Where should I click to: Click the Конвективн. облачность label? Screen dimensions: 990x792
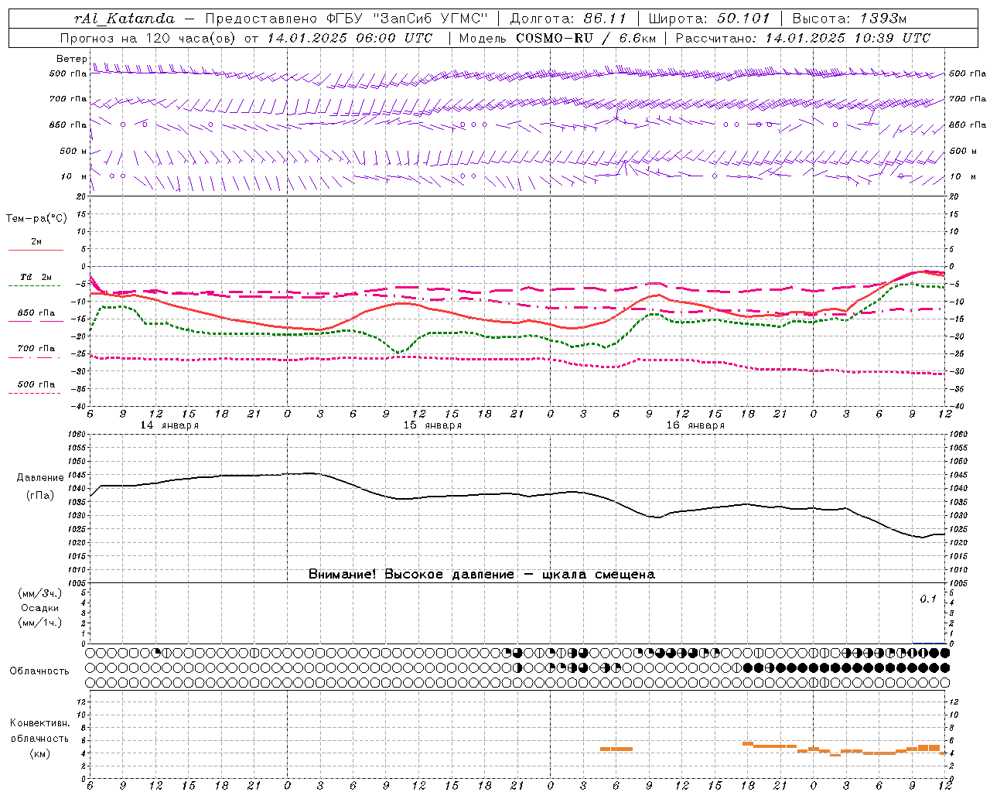click(x=39, y=731)
